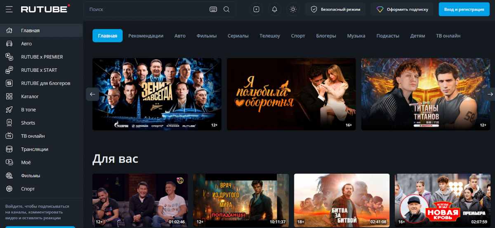
Task: Focus the Поиск search field
Action: [x=146, y=9]
